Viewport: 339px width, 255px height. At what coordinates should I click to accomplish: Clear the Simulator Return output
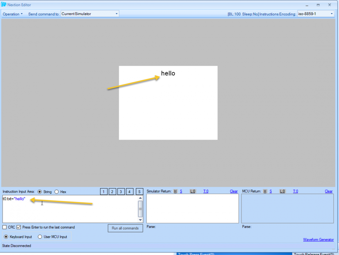coord(233,191)
